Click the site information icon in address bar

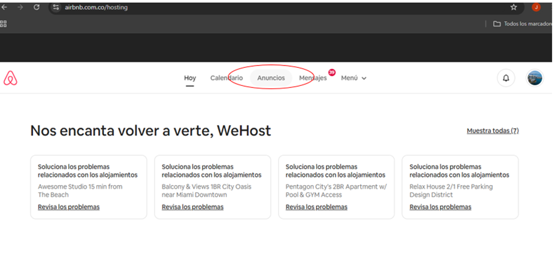point(55,7)
